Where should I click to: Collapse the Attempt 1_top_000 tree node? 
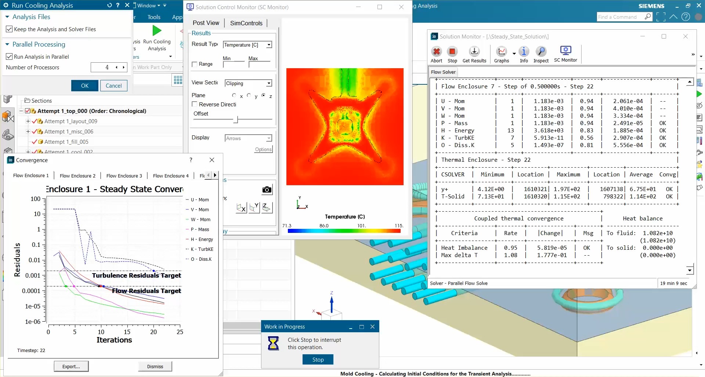click(x=21, y=111)
